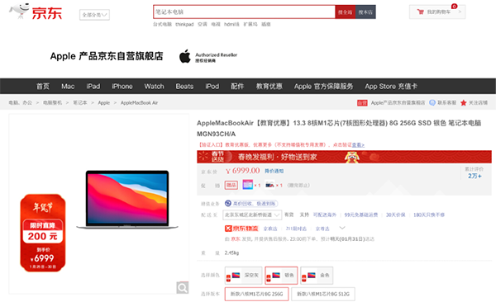Click the red 自营 badge in breadcrumb bar
Screen dimensions: 496x302
362,102
